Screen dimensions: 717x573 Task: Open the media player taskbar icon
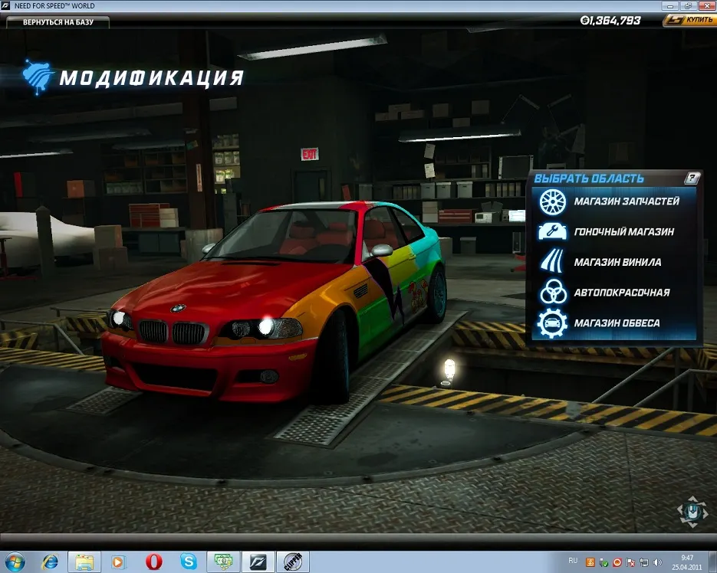118,562
